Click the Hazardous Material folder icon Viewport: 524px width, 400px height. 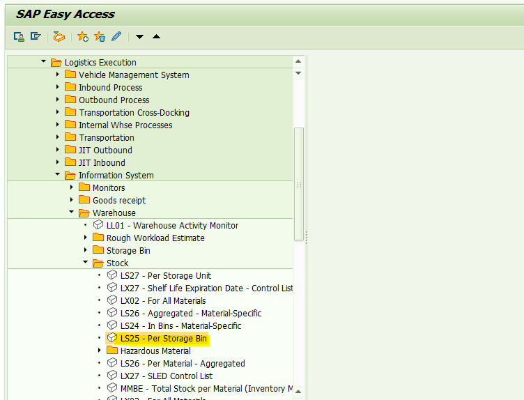(112, 351)
